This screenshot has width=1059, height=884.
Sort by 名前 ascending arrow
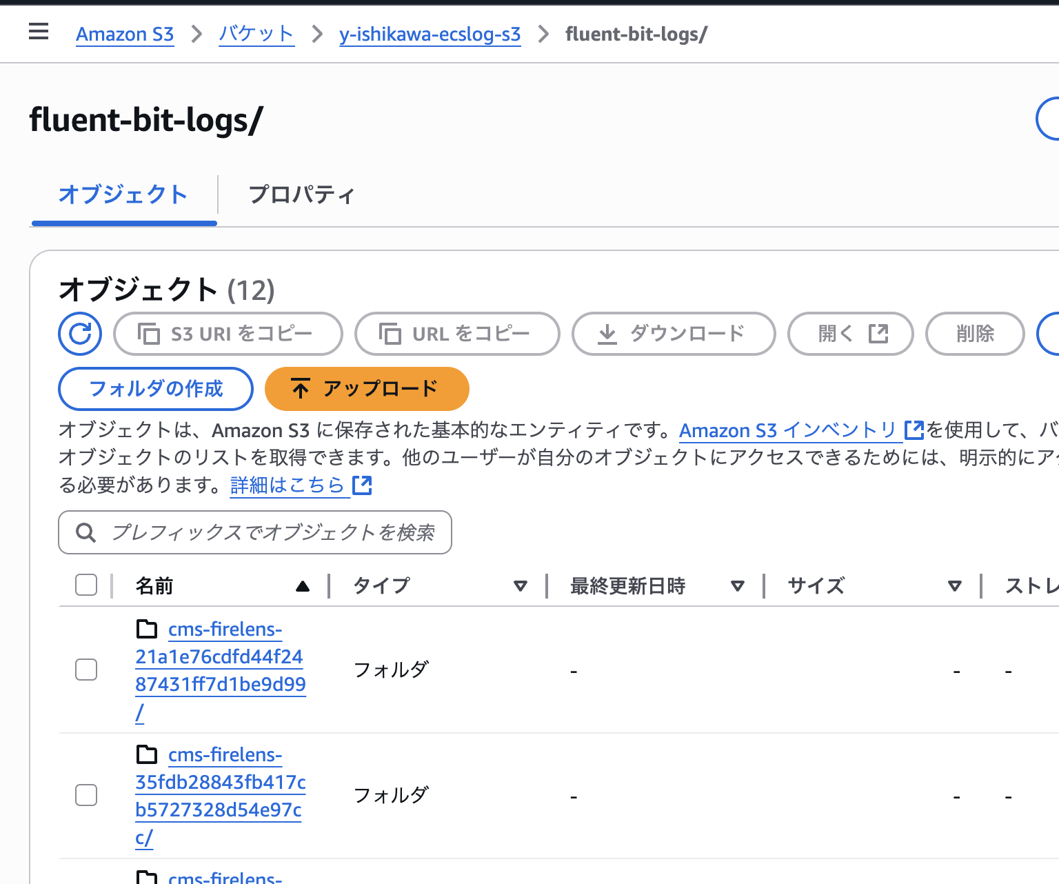pos(302,586)
